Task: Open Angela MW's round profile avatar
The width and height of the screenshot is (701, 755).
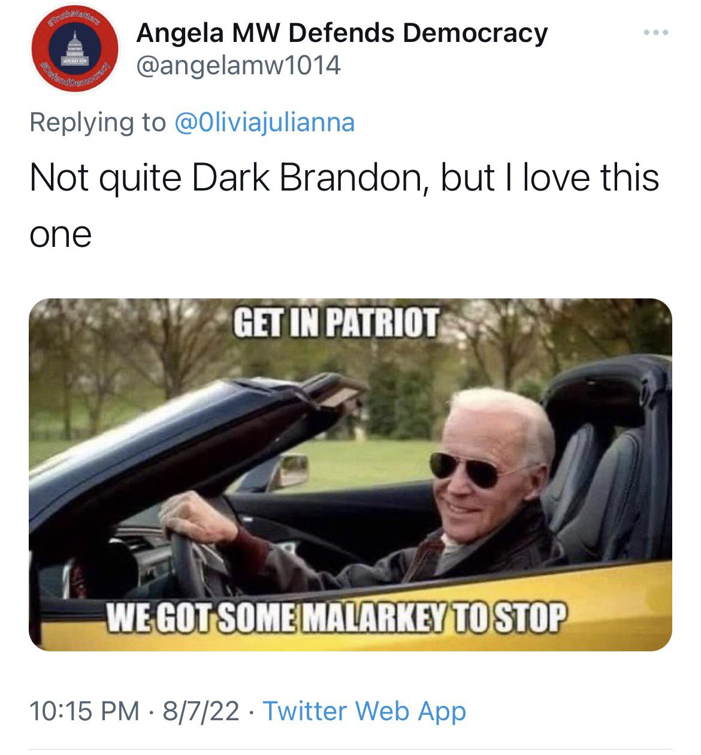Action: coord(74,49)
